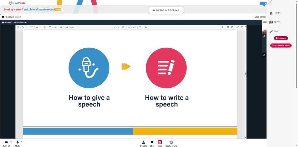Click the Ask Copilot button
Image resolution: width=298 pixels, height=147 pixels.
[x=70, y=27]
